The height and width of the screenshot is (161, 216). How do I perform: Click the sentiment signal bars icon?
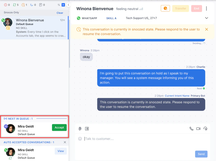141,9
